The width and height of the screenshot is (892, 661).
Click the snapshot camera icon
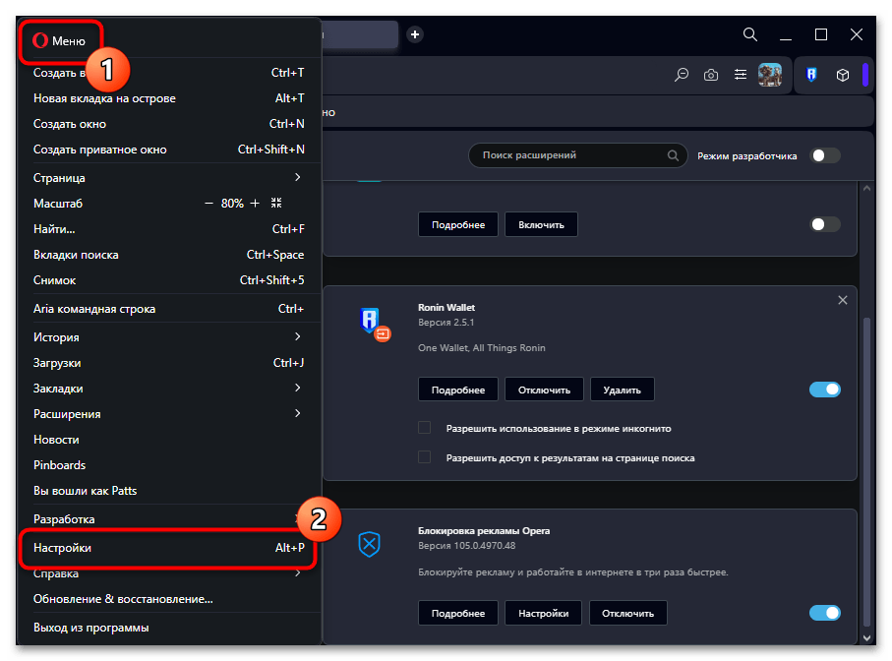(x=711, y=75)
